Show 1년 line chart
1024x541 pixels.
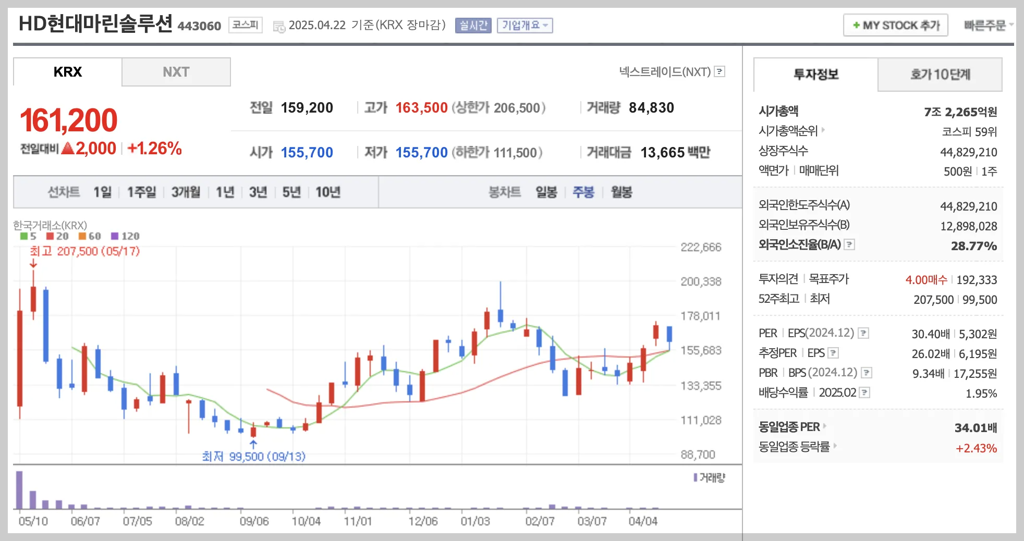click(x=225, y=192)
